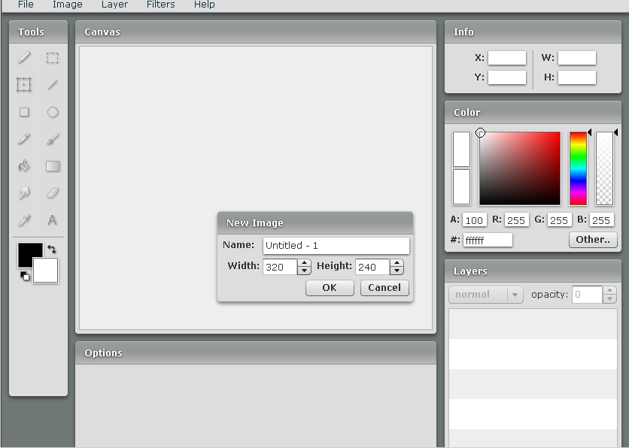This screenshot has width=629, height=448.
Task: Click the Name field showing Untitled - 1
Action: click(x=336, y=246)
